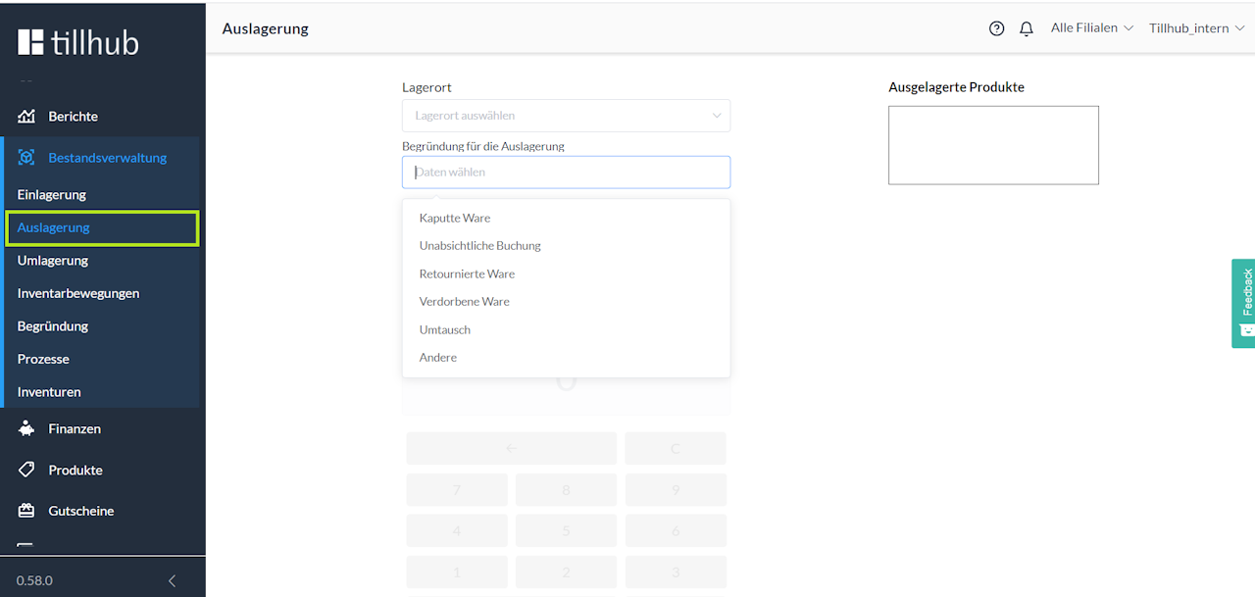Open the Tillhub_intern account menu

pyautogui.click(x=1196, y=28)
